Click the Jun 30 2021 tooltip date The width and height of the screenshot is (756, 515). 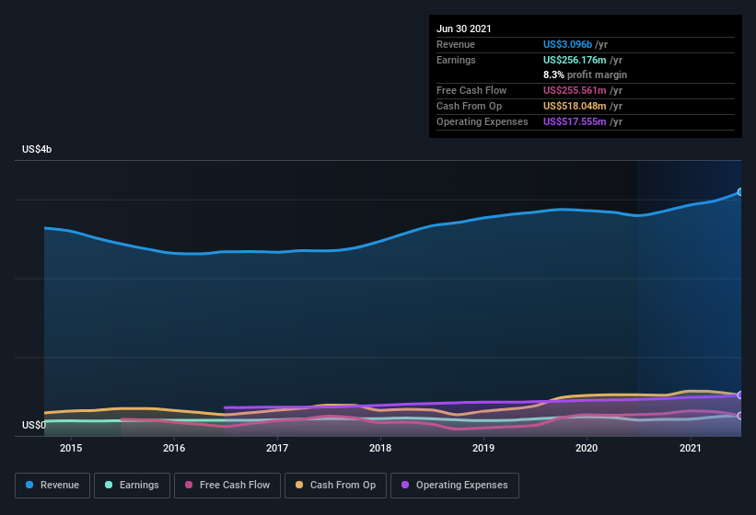pos(464,29)
